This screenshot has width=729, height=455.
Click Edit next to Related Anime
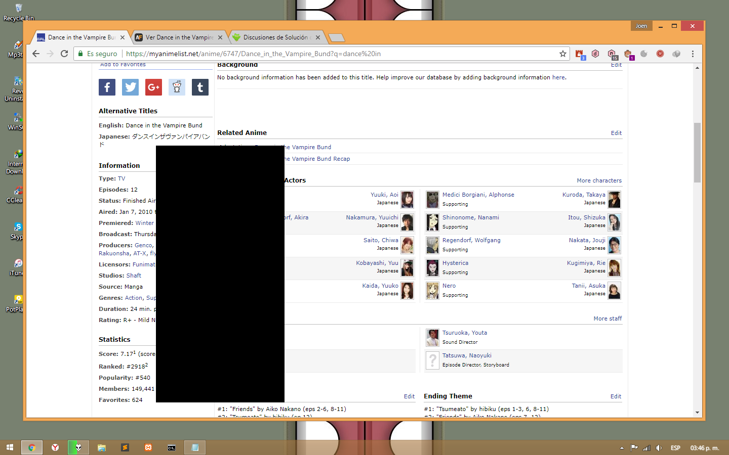point(616,133)
